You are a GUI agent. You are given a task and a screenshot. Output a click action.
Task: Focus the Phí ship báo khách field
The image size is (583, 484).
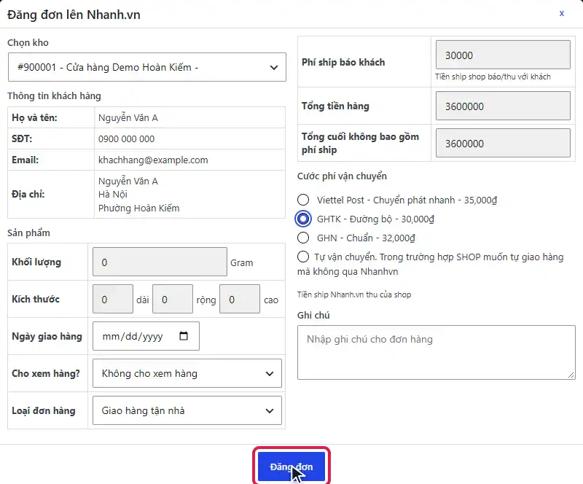[503, 55]
